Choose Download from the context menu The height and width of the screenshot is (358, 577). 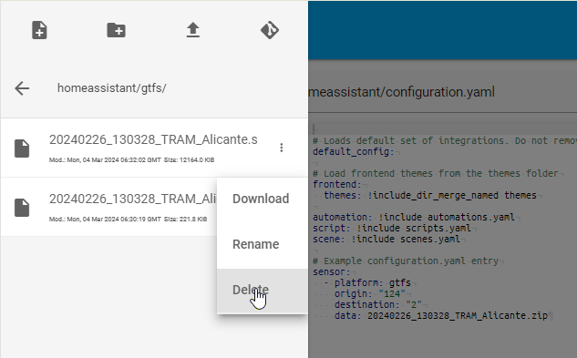click(262, 199)
